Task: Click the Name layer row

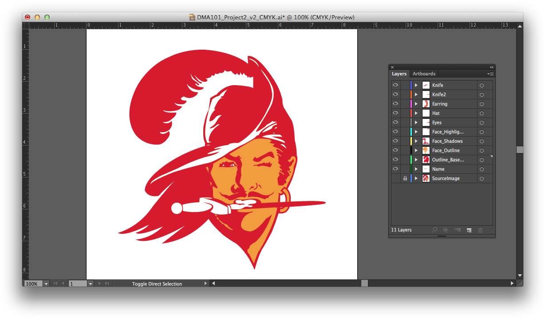Action: point(448,169)
